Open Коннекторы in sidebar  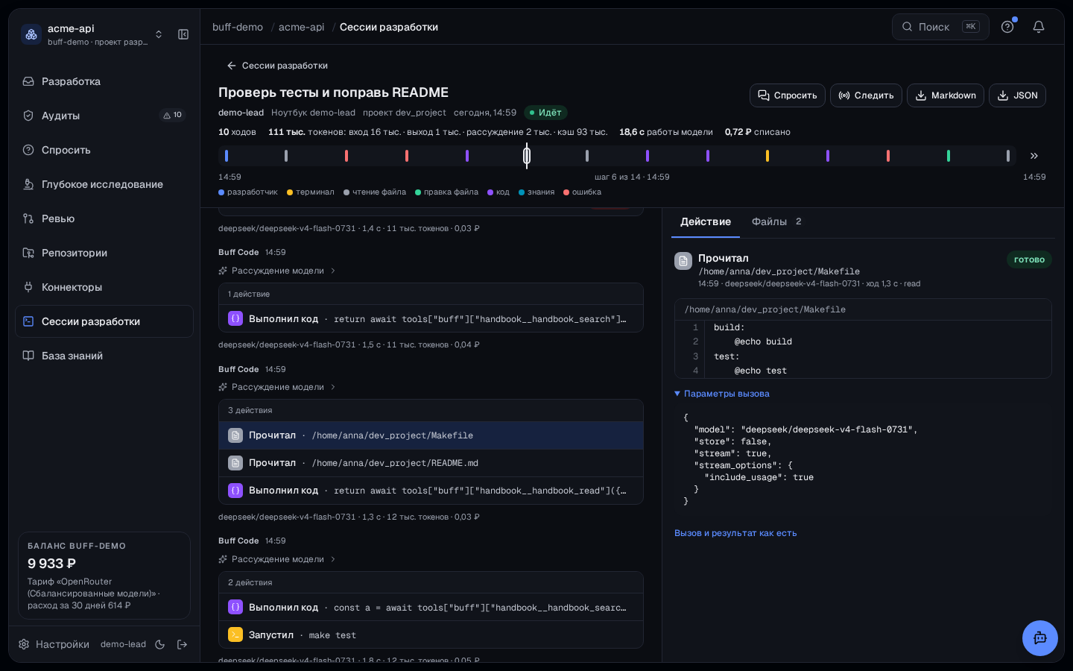coord(104,287)
